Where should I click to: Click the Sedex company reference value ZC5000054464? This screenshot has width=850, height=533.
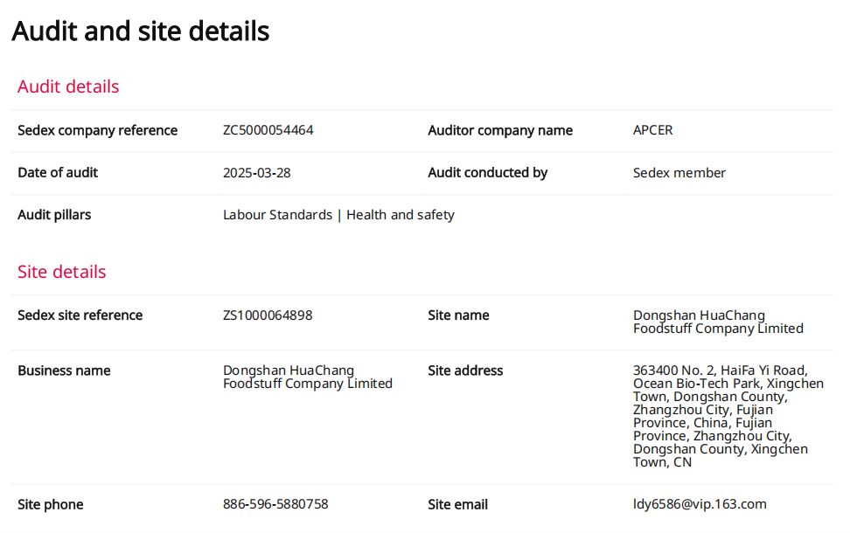coord(268,130)
